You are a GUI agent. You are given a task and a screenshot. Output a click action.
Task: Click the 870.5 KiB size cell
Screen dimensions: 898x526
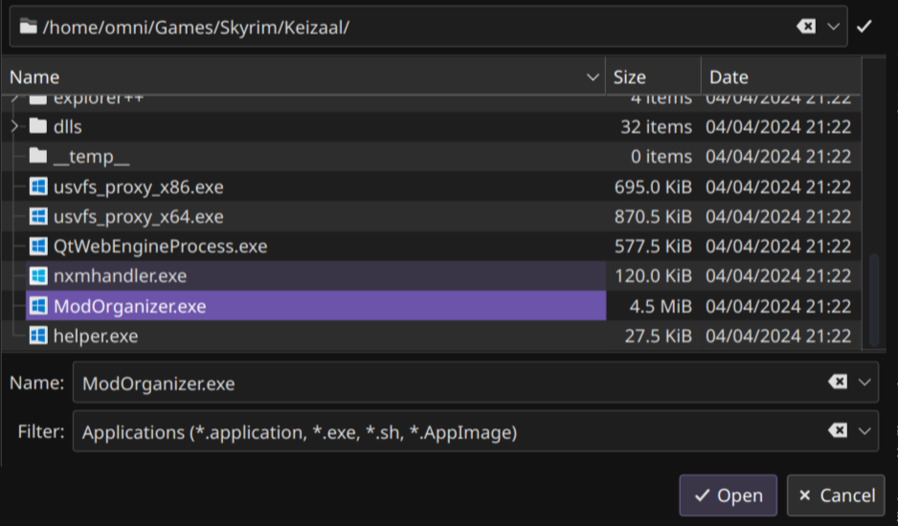653,217
